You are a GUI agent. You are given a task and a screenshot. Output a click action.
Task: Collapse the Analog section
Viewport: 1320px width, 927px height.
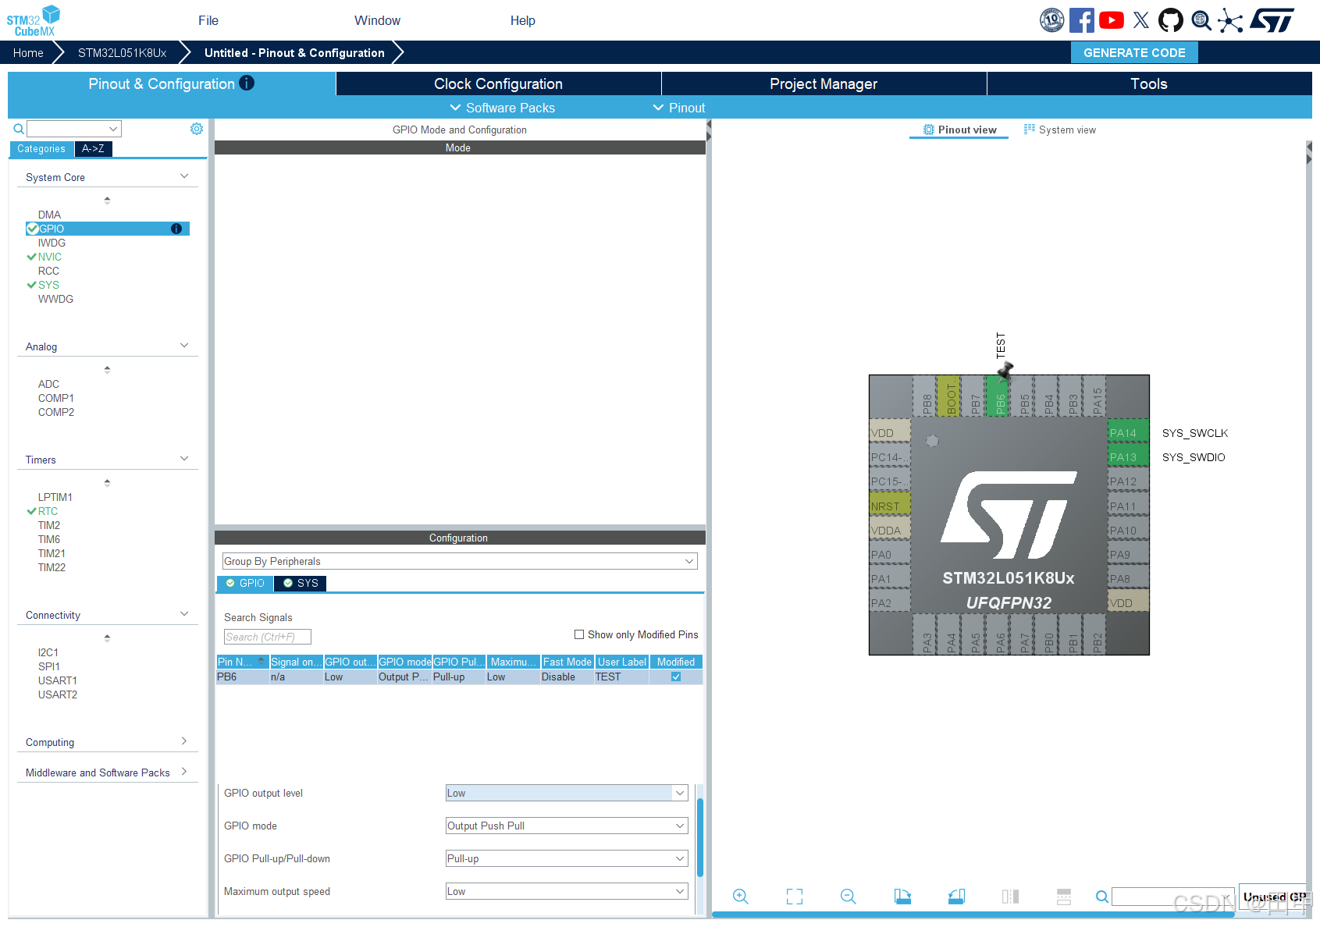point(184,346)
